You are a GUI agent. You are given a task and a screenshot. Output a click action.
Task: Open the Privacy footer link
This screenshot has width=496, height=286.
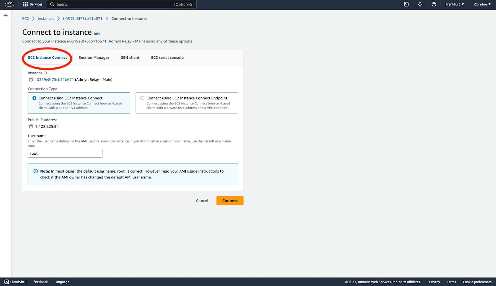coord(434,282)
